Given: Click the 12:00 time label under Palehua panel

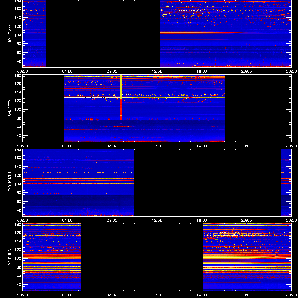Looking at the screenshot, I should coord(157,295).
